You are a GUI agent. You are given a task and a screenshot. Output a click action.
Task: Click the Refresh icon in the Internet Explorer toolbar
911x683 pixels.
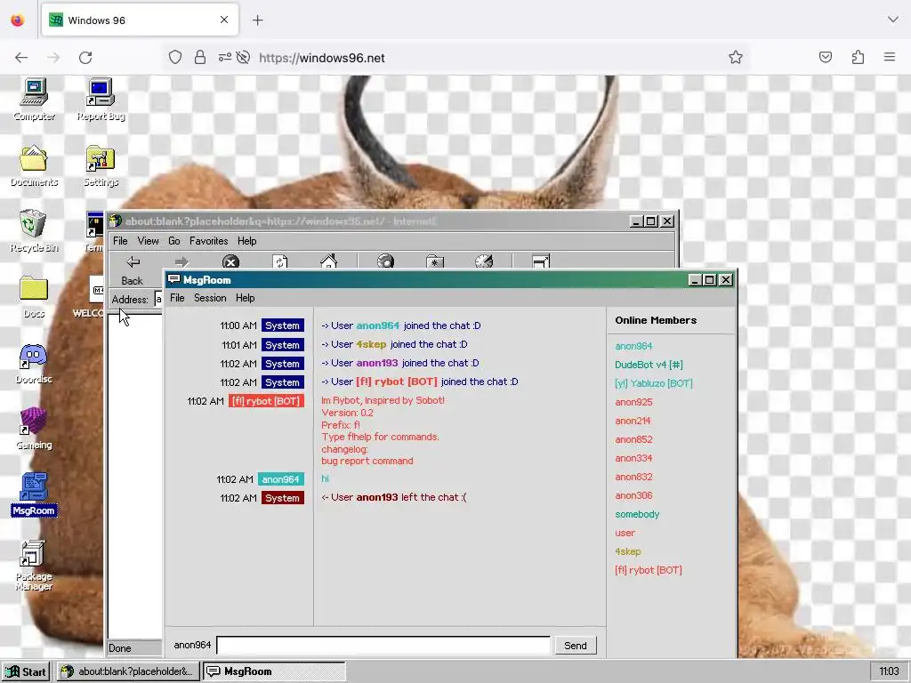280,262
